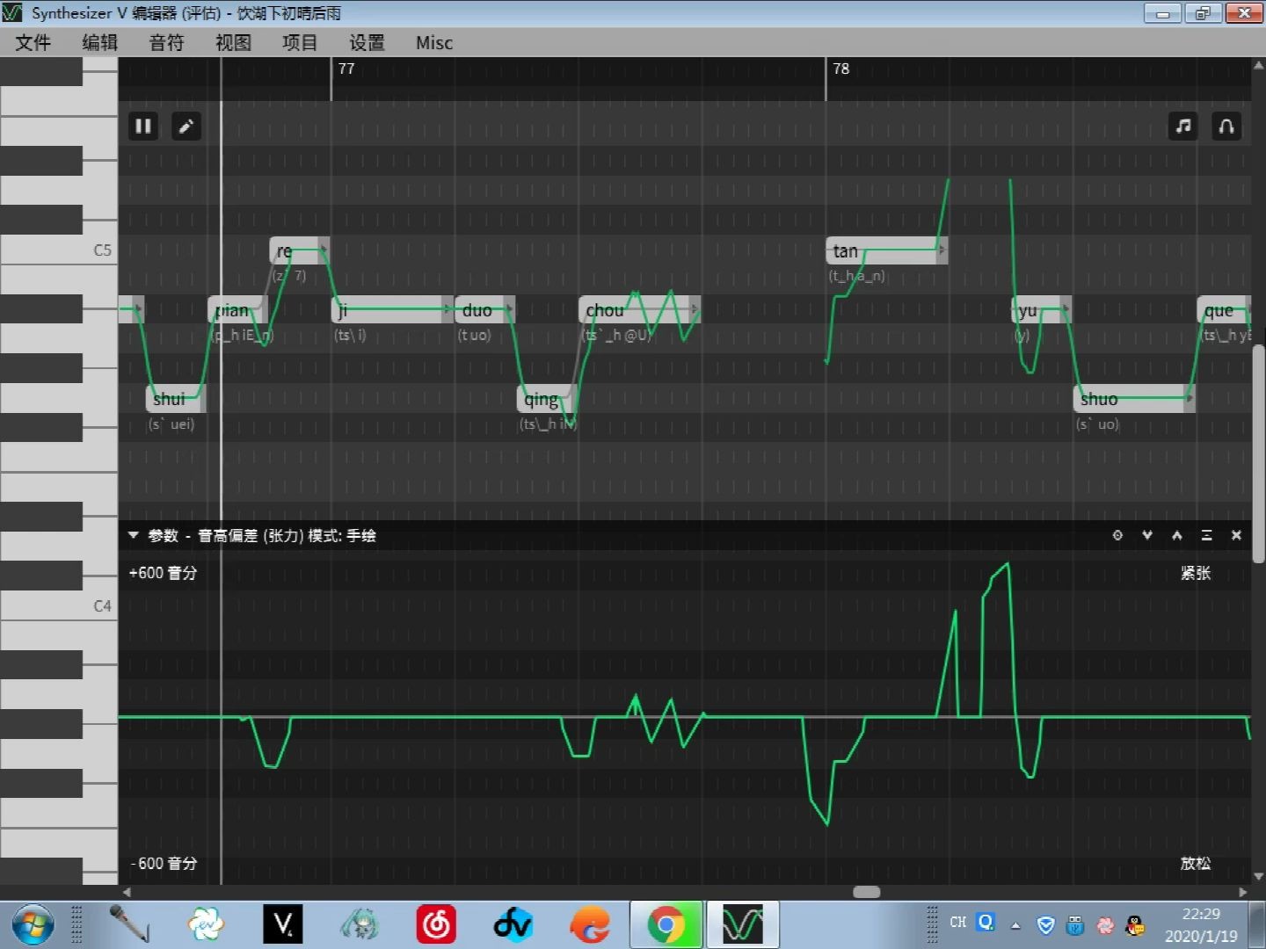Click the -600 音分 label

click(x=164, y=863)
